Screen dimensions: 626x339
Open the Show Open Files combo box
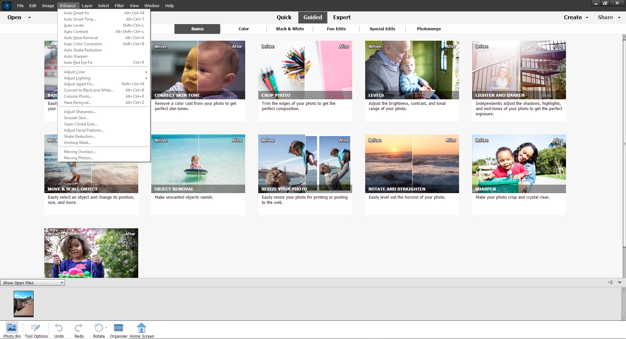click(33, 283)
